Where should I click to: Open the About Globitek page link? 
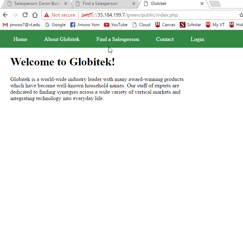coord(62,39)
